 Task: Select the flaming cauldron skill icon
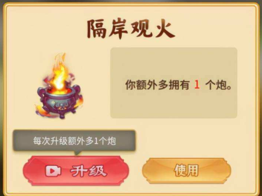click(x=59, y=86)
